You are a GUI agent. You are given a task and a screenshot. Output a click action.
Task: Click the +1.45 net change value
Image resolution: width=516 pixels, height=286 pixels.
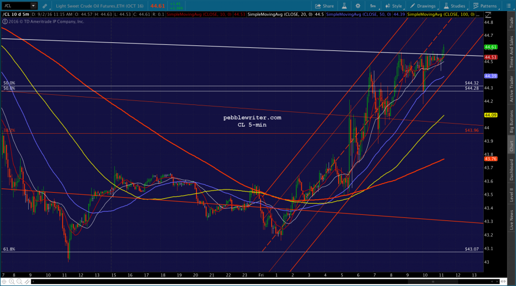(x=175, y=4)
